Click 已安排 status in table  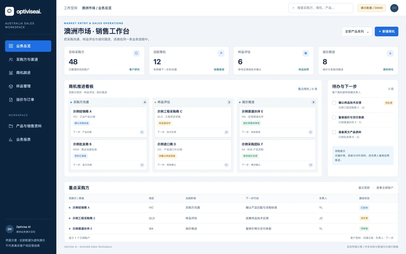click(x=364, y=208)
